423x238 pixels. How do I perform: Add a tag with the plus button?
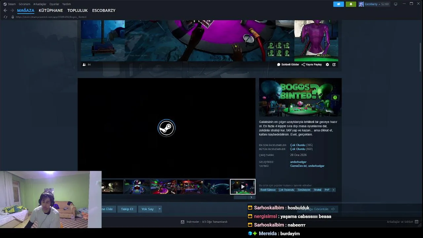coord(333,190)
